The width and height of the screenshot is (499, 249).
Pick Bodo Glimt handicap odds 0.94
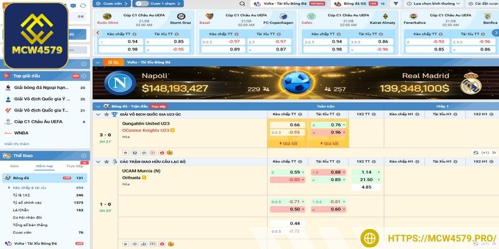(x=121, y=42)
